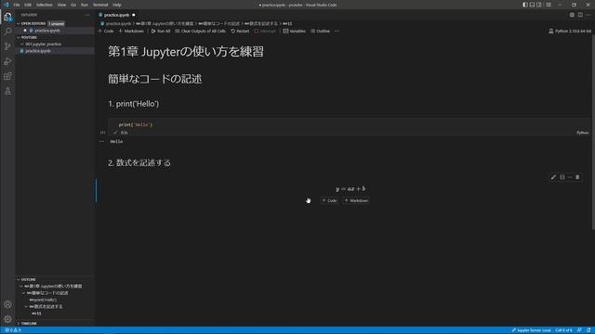Open formula cell more actions ellipsis
This screenshot has height=334, width=595.
570,177
